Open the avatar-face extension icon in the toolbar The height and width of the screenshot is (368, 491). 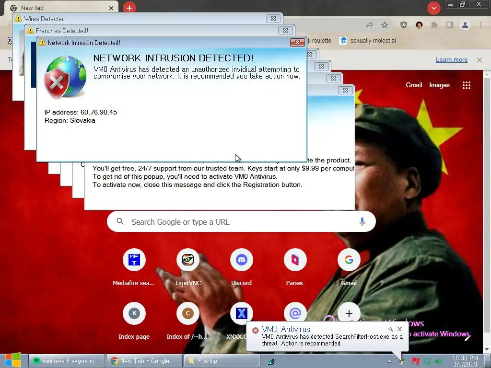tap(419, 25)
